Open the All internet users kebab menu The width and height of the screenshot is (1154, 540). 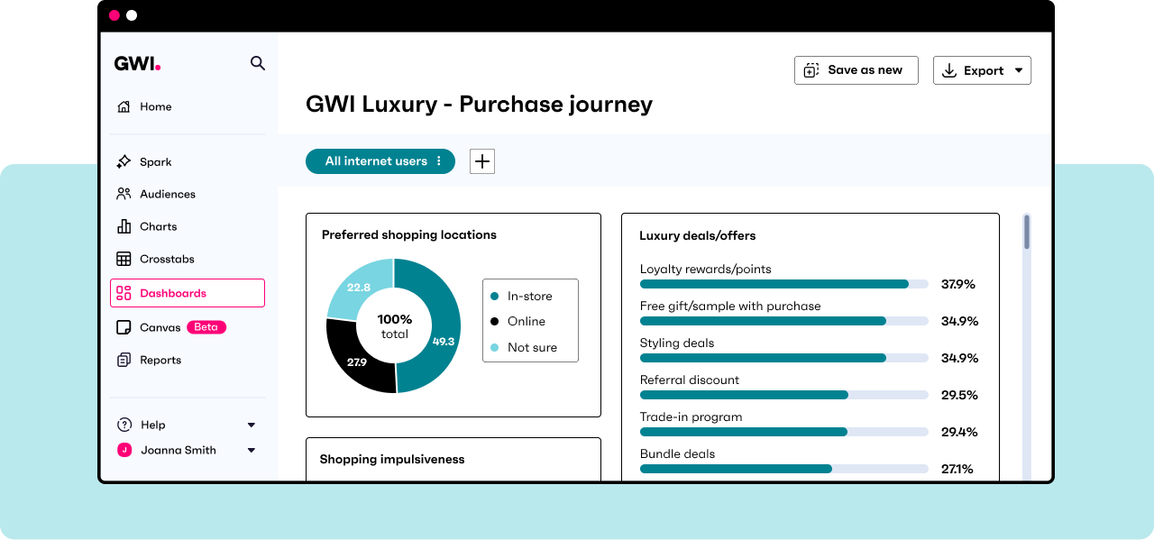[x=441, y=161]
